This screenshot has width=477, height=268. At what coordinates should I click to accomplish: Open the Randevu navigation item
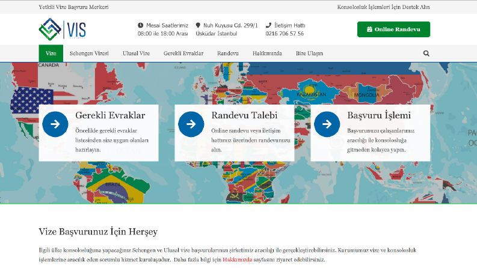228,53
